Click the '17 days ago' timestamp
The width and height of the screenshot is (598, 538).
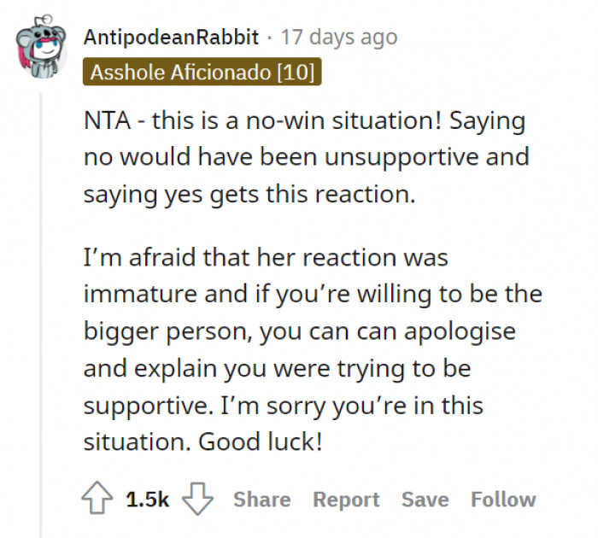click(338, 38)
